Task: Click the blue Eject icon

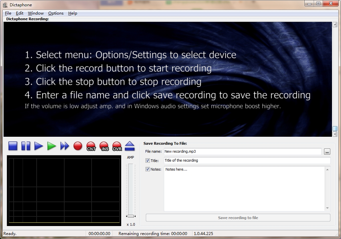Action: (x=130, y=146)
